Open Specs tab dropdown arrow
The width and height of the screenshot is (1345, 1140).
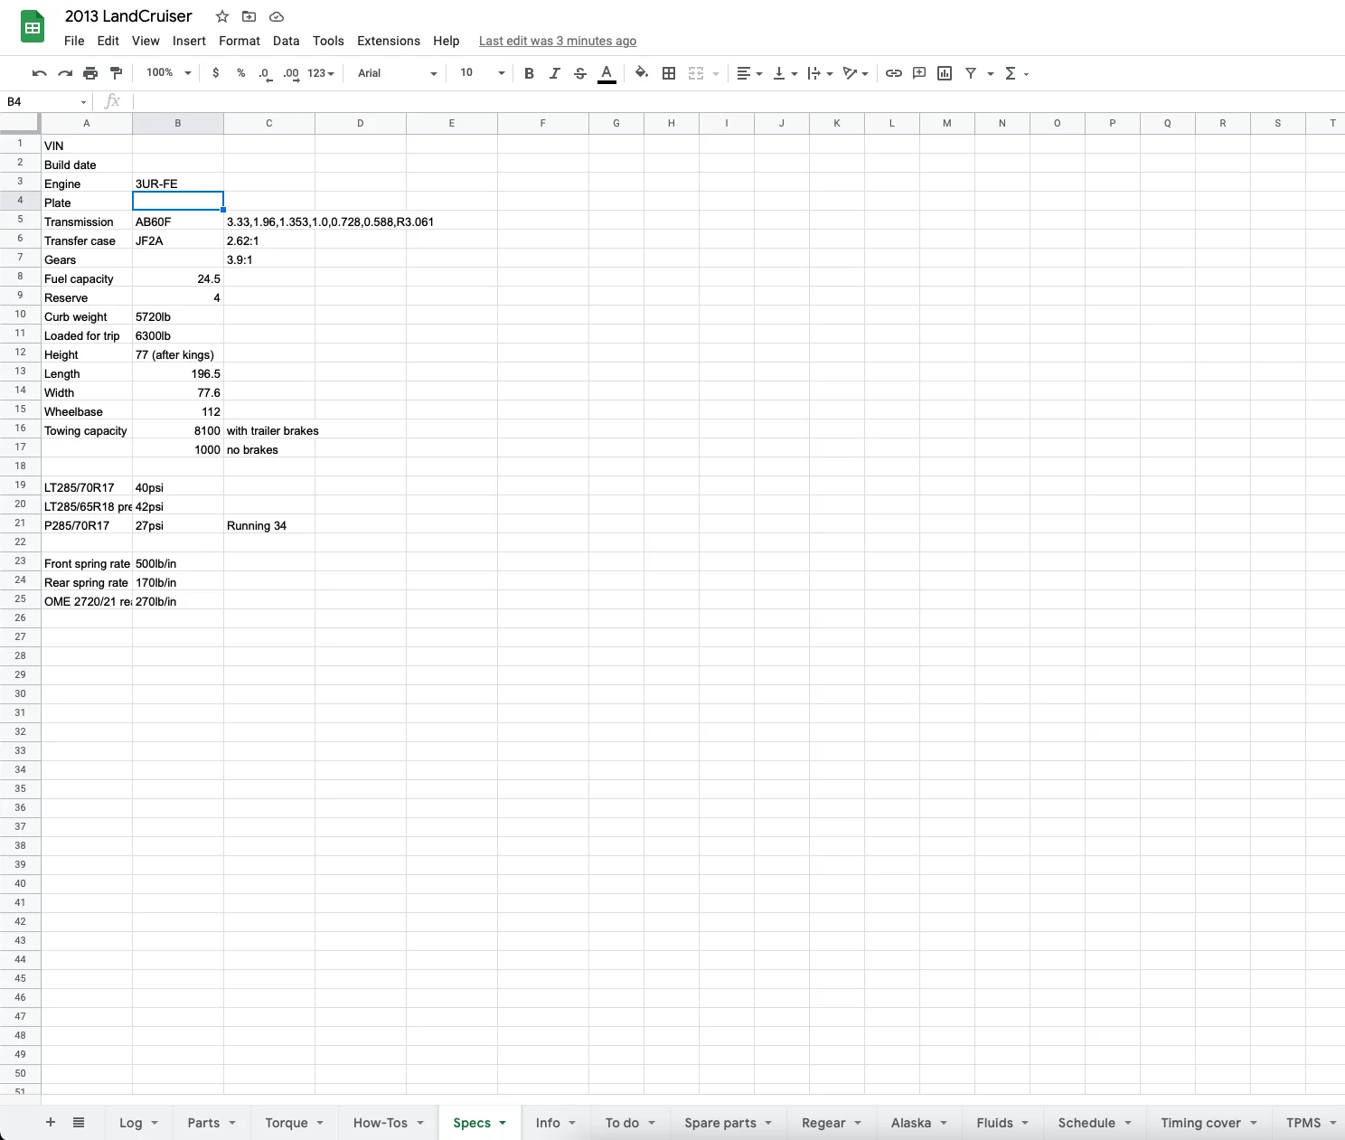[503, 1123]
